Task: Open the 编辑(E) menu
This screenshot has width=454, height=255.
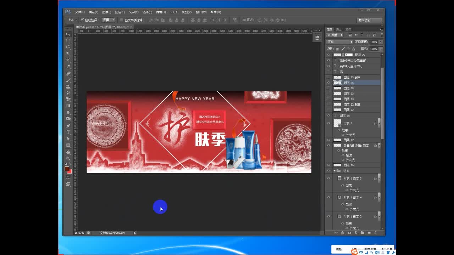Action: [x=93, y=12]
